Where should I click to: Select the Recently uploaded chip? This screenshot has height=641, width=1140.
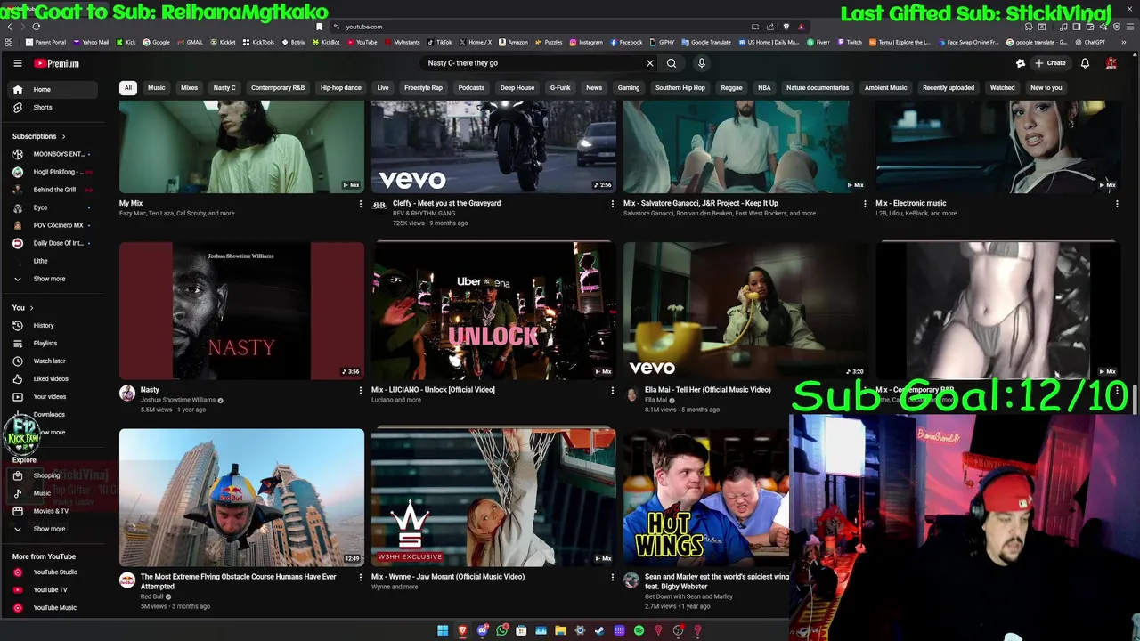pyautogui.click(x=949, y=87)
